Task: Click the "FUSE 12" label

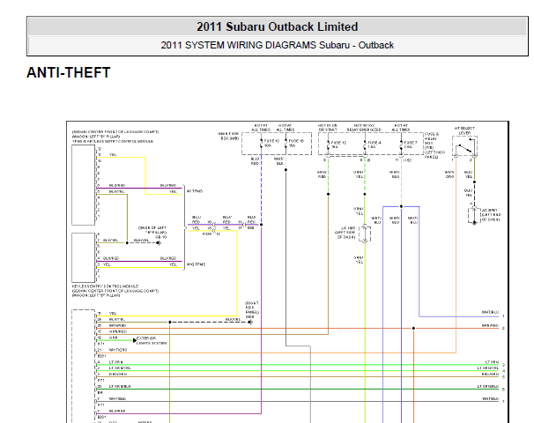Action: [x=338, y=145]
